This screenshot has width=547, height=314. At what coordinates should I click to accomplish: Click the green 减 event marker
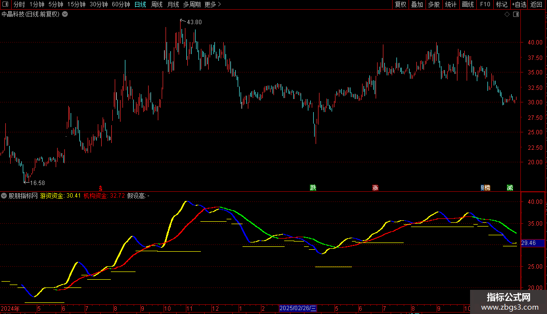[x=510, y=187]
